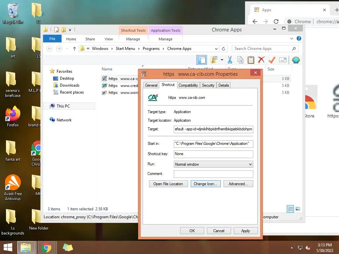Click Apply in the Properties dialog
The width and height of the screenshot is (339, 254).
(245, 231)
